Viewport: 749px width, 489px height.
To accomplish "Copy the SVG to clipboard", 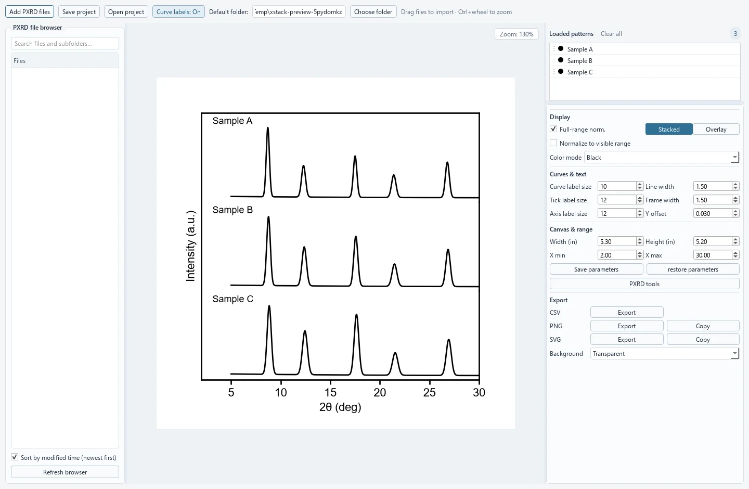I will click(x=703, y=339).
